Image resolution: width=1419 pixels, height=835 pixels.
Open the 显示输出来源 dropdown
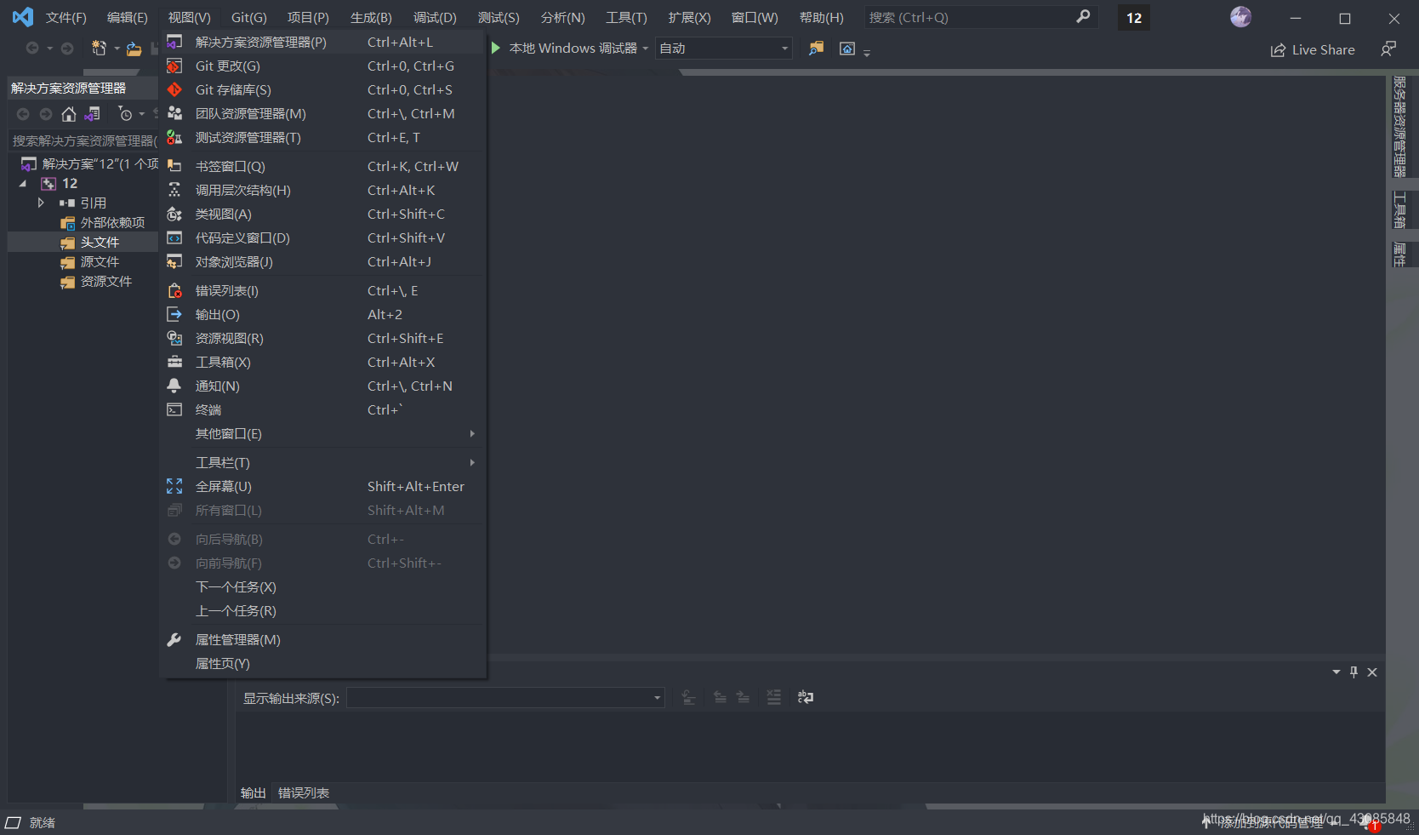click(505, 698)
